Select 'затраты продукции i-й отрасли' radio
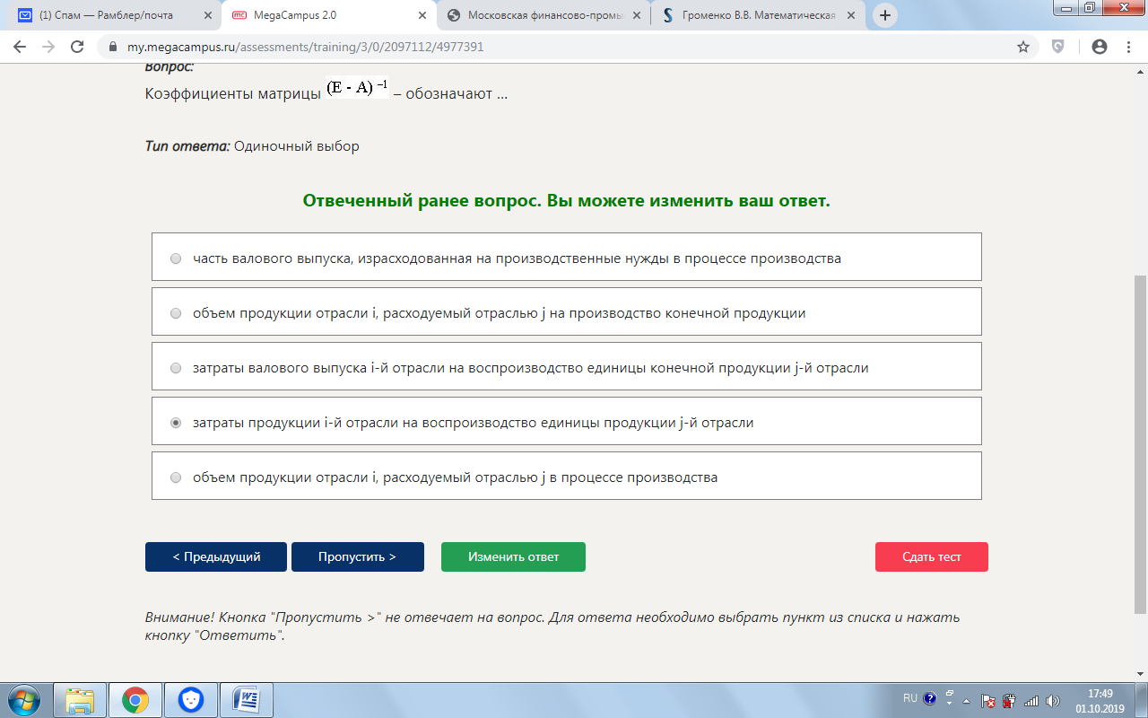The width and height of the screenshot is (1148, 718). click(176, 423)
